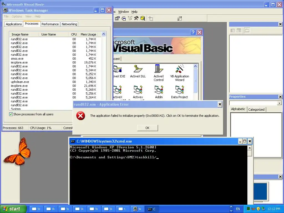Viewport: 284px width, 213px height.
Task: Open the Help menu in Visual Basic
Action: click(x=135, y=12)
